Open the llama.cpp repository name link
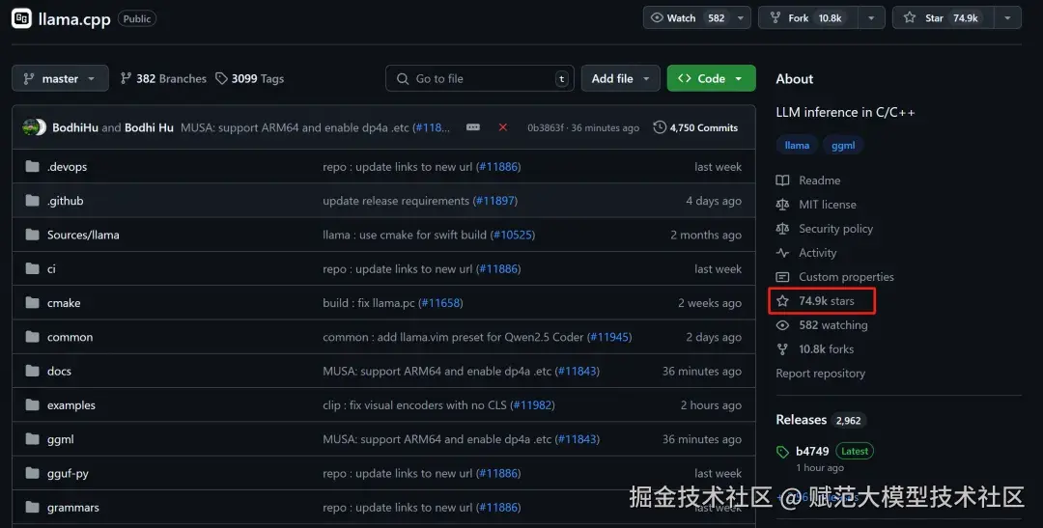The width and height of the screenshot is (1043, 528). 74,19
